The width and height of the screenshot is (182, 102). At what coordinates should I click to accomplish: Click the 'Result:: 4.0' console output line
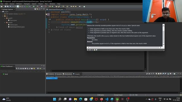click(x=52, y=78)
